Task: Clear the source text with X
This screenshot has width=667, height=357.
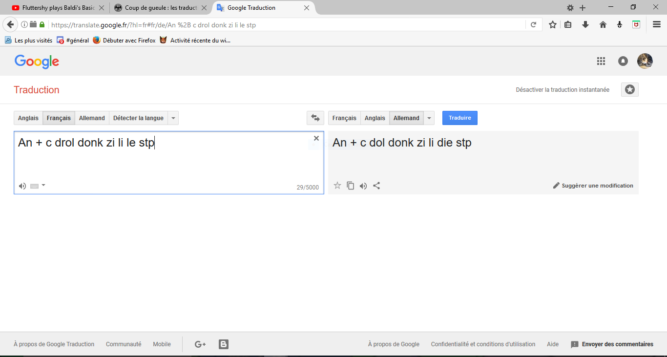Action: 316,138
